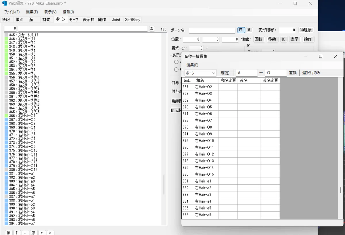Image resolution: width=345 pixels, height=235 pixels.
Task: Toggle the 移動 property button
Action: 272,39
